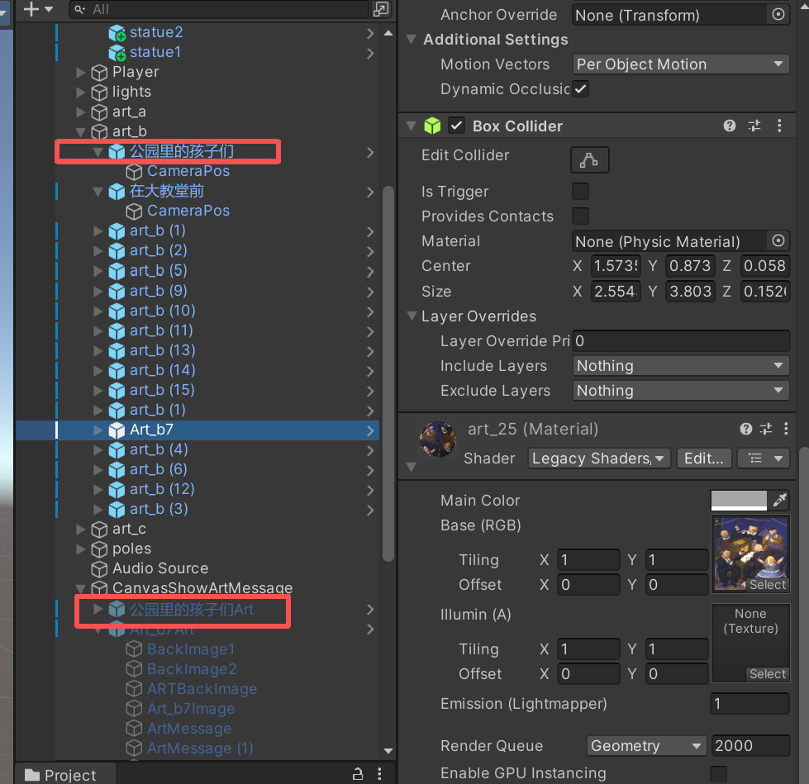
Task: Click Select on the Illumin (A) texture
Action: pyautogui.click(x=767, y=673)
